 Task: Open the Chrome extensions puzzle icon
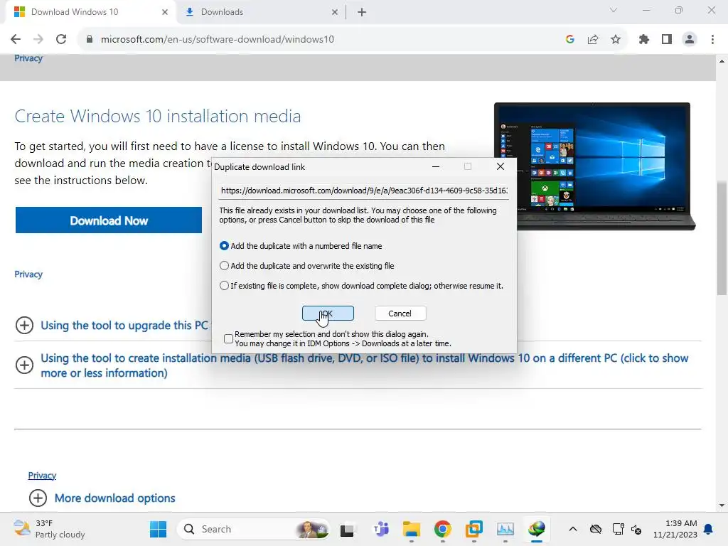pos(643,40)
